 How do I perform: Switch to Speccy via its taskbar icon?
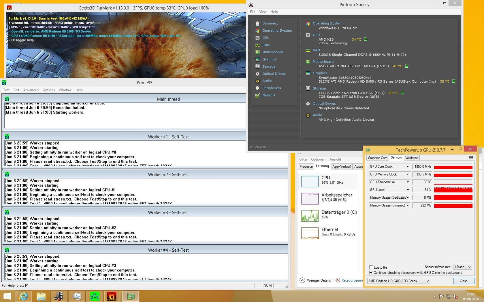pyautogui.click(x=59, y=296)
